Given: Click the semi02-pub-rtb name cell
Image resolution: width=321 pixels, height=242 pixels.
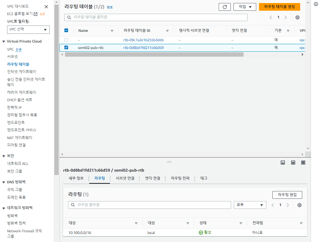Looking at the screenshot, I should pyautogui.click(x=91, y=48).
